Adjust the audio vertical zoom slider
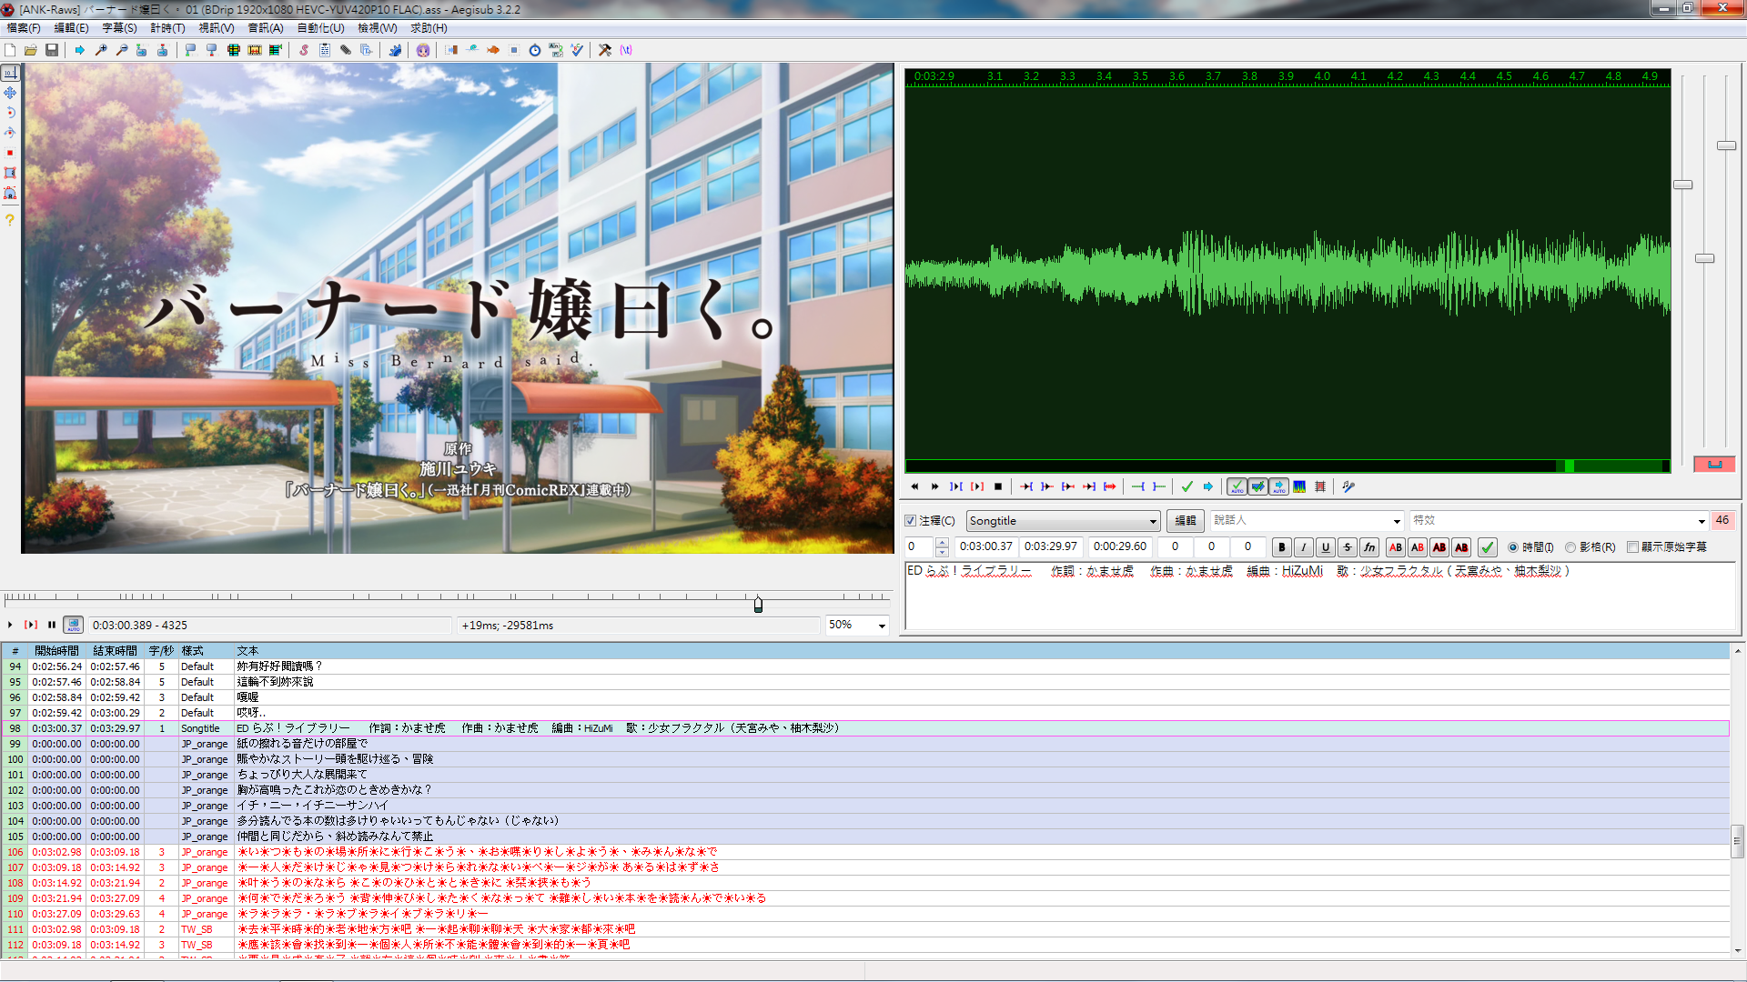Screen dimensions: 1747x982 pyautogui.click(x=1705, y=259)
